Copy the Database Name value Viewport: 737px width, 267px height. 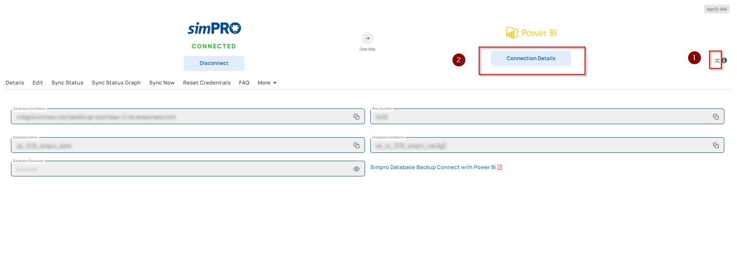tap(356, 145)
